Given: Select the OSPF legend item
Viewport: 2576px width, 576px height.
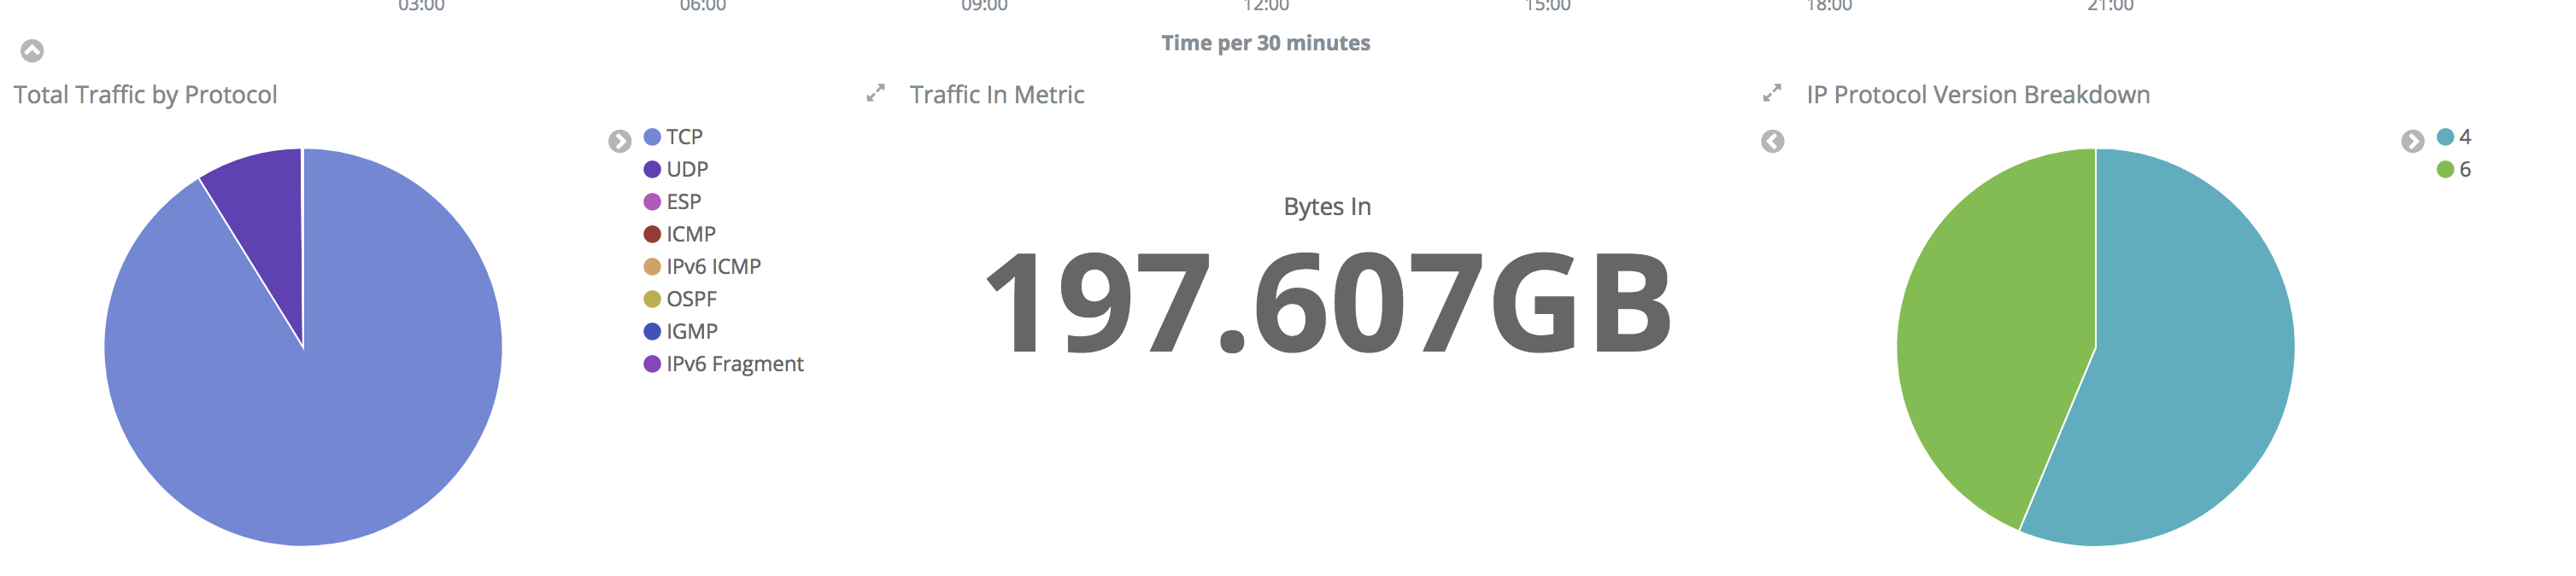Looking at the screenshot, I should [680, 300].
